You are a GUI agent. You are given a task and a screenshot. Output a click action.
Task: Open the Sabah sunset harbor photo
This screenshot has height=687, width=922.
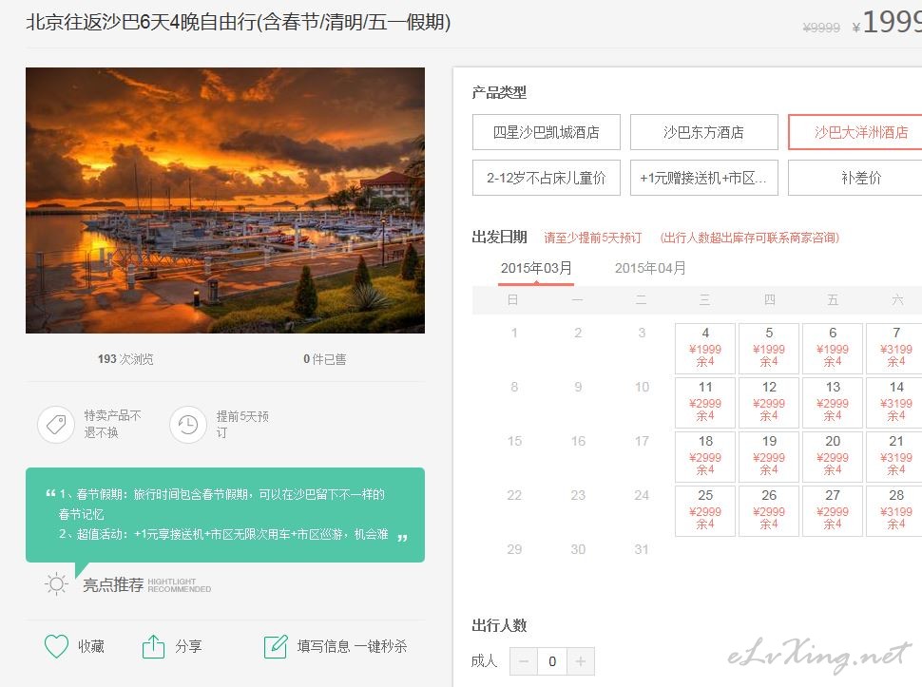click(225, 200)
